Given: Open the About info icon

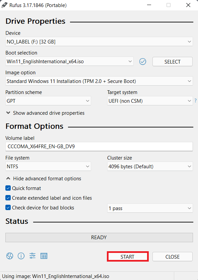Looking at the screenshot, I should (x=21, y=256).
